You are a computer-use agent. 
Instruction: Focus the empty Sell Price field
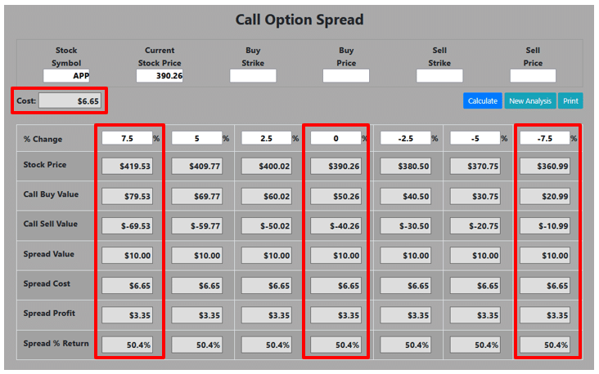click(x=533, y=76)
